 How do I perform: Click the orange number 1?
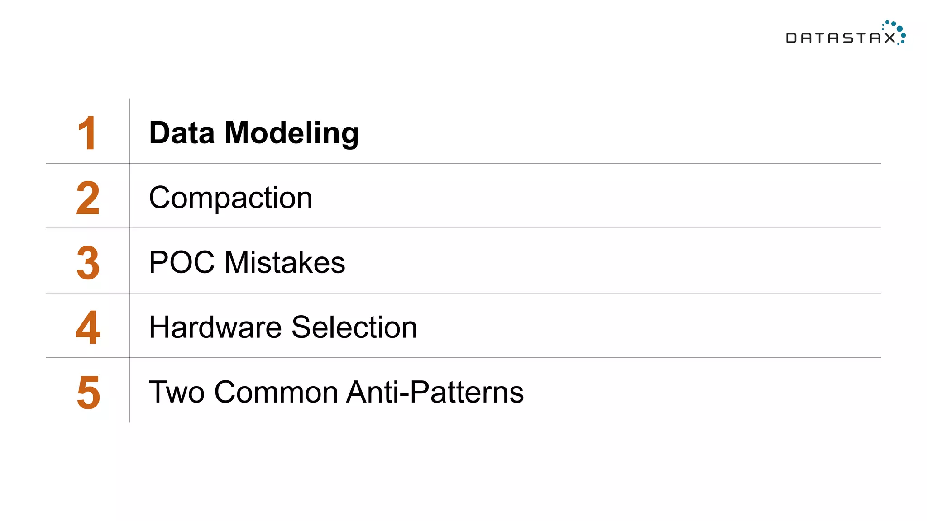86,133
